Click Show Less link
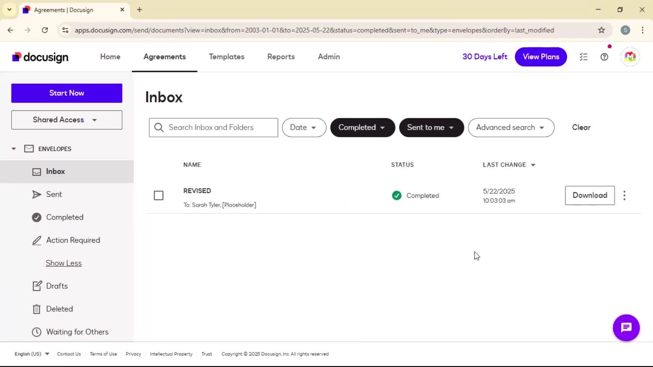This screenshot has height=367, width=653. tap(64, 263)
